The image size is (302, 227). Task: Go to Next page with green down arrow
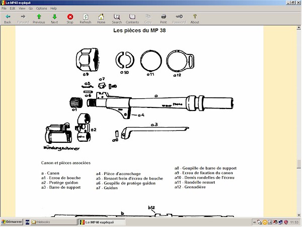(x=54, y=17)
